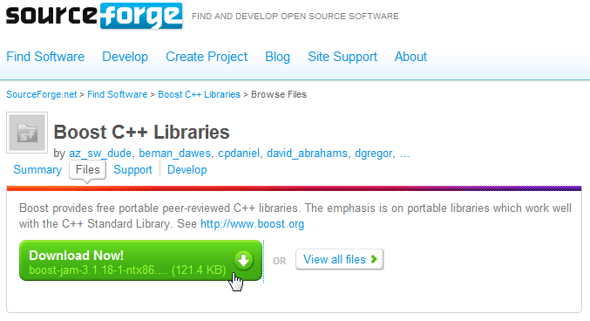Open the About page link
The width and height of the screenshot is (590, 321).
tap(410, 57)
